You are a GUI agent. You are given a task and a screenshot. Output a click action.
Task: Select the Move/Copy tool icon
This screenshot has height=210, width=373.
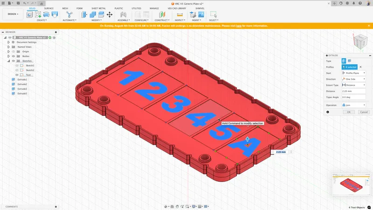[x=110, y=15]
